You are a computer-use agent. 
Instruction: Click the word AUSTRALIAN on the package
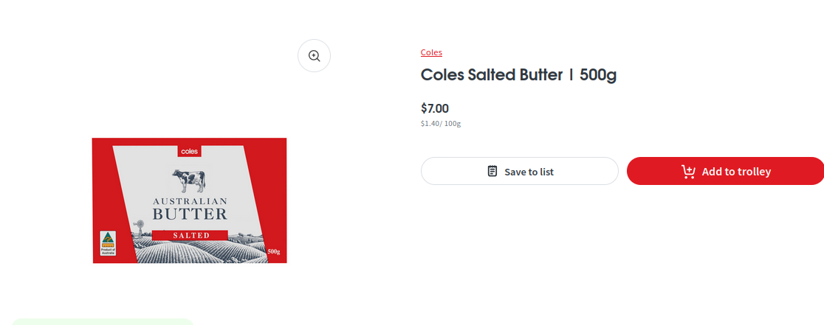tap(190, 201)
